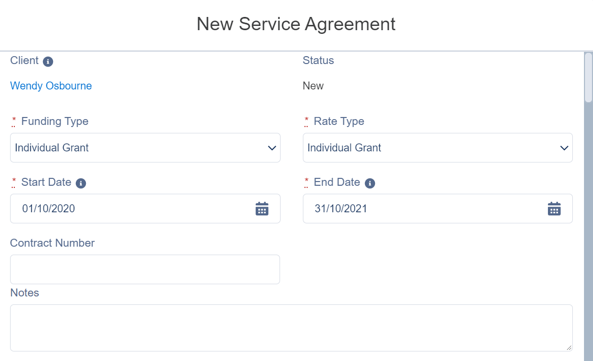The width and height of the screenshot is (593, 361).
Task: Click the vertical scrollbar thumb
Action: [x=588, y=77]
